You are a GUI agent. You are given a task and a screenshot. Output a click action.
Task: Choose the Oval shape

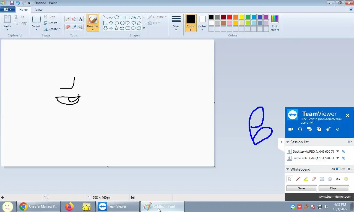pyautogui.click(x=116, y=17)
